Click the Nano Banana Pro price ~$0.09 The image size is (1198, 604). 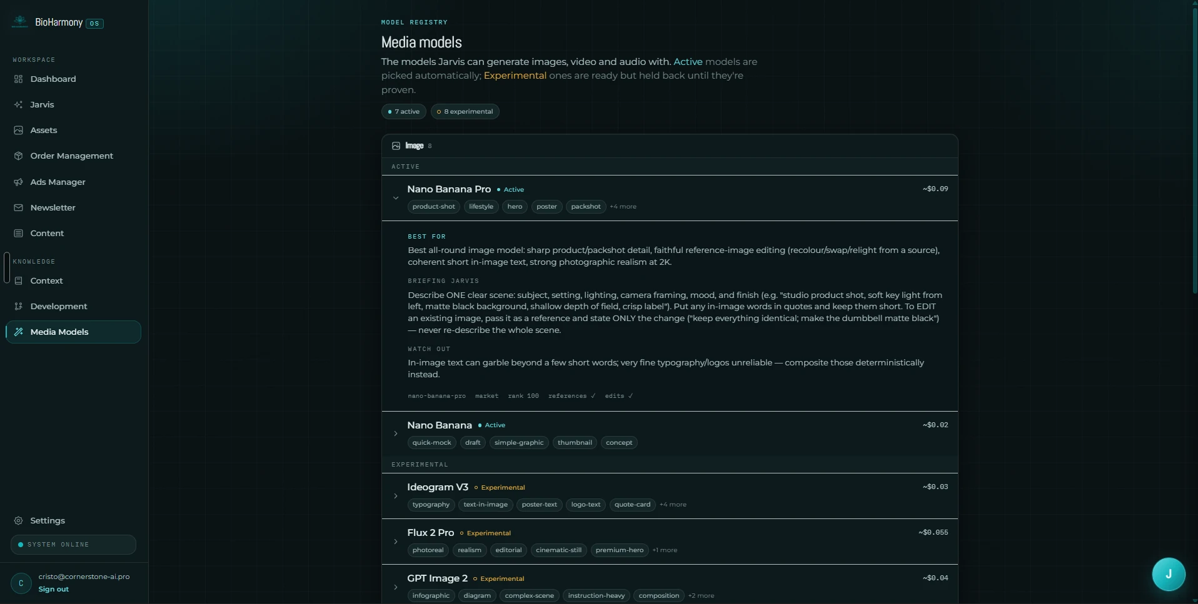click(935, 189)
